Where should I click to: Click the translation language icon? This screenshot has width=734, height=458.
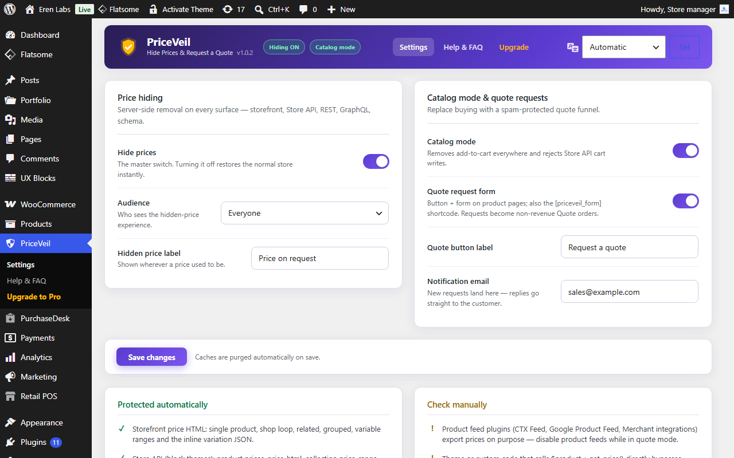tap(572, 47)
